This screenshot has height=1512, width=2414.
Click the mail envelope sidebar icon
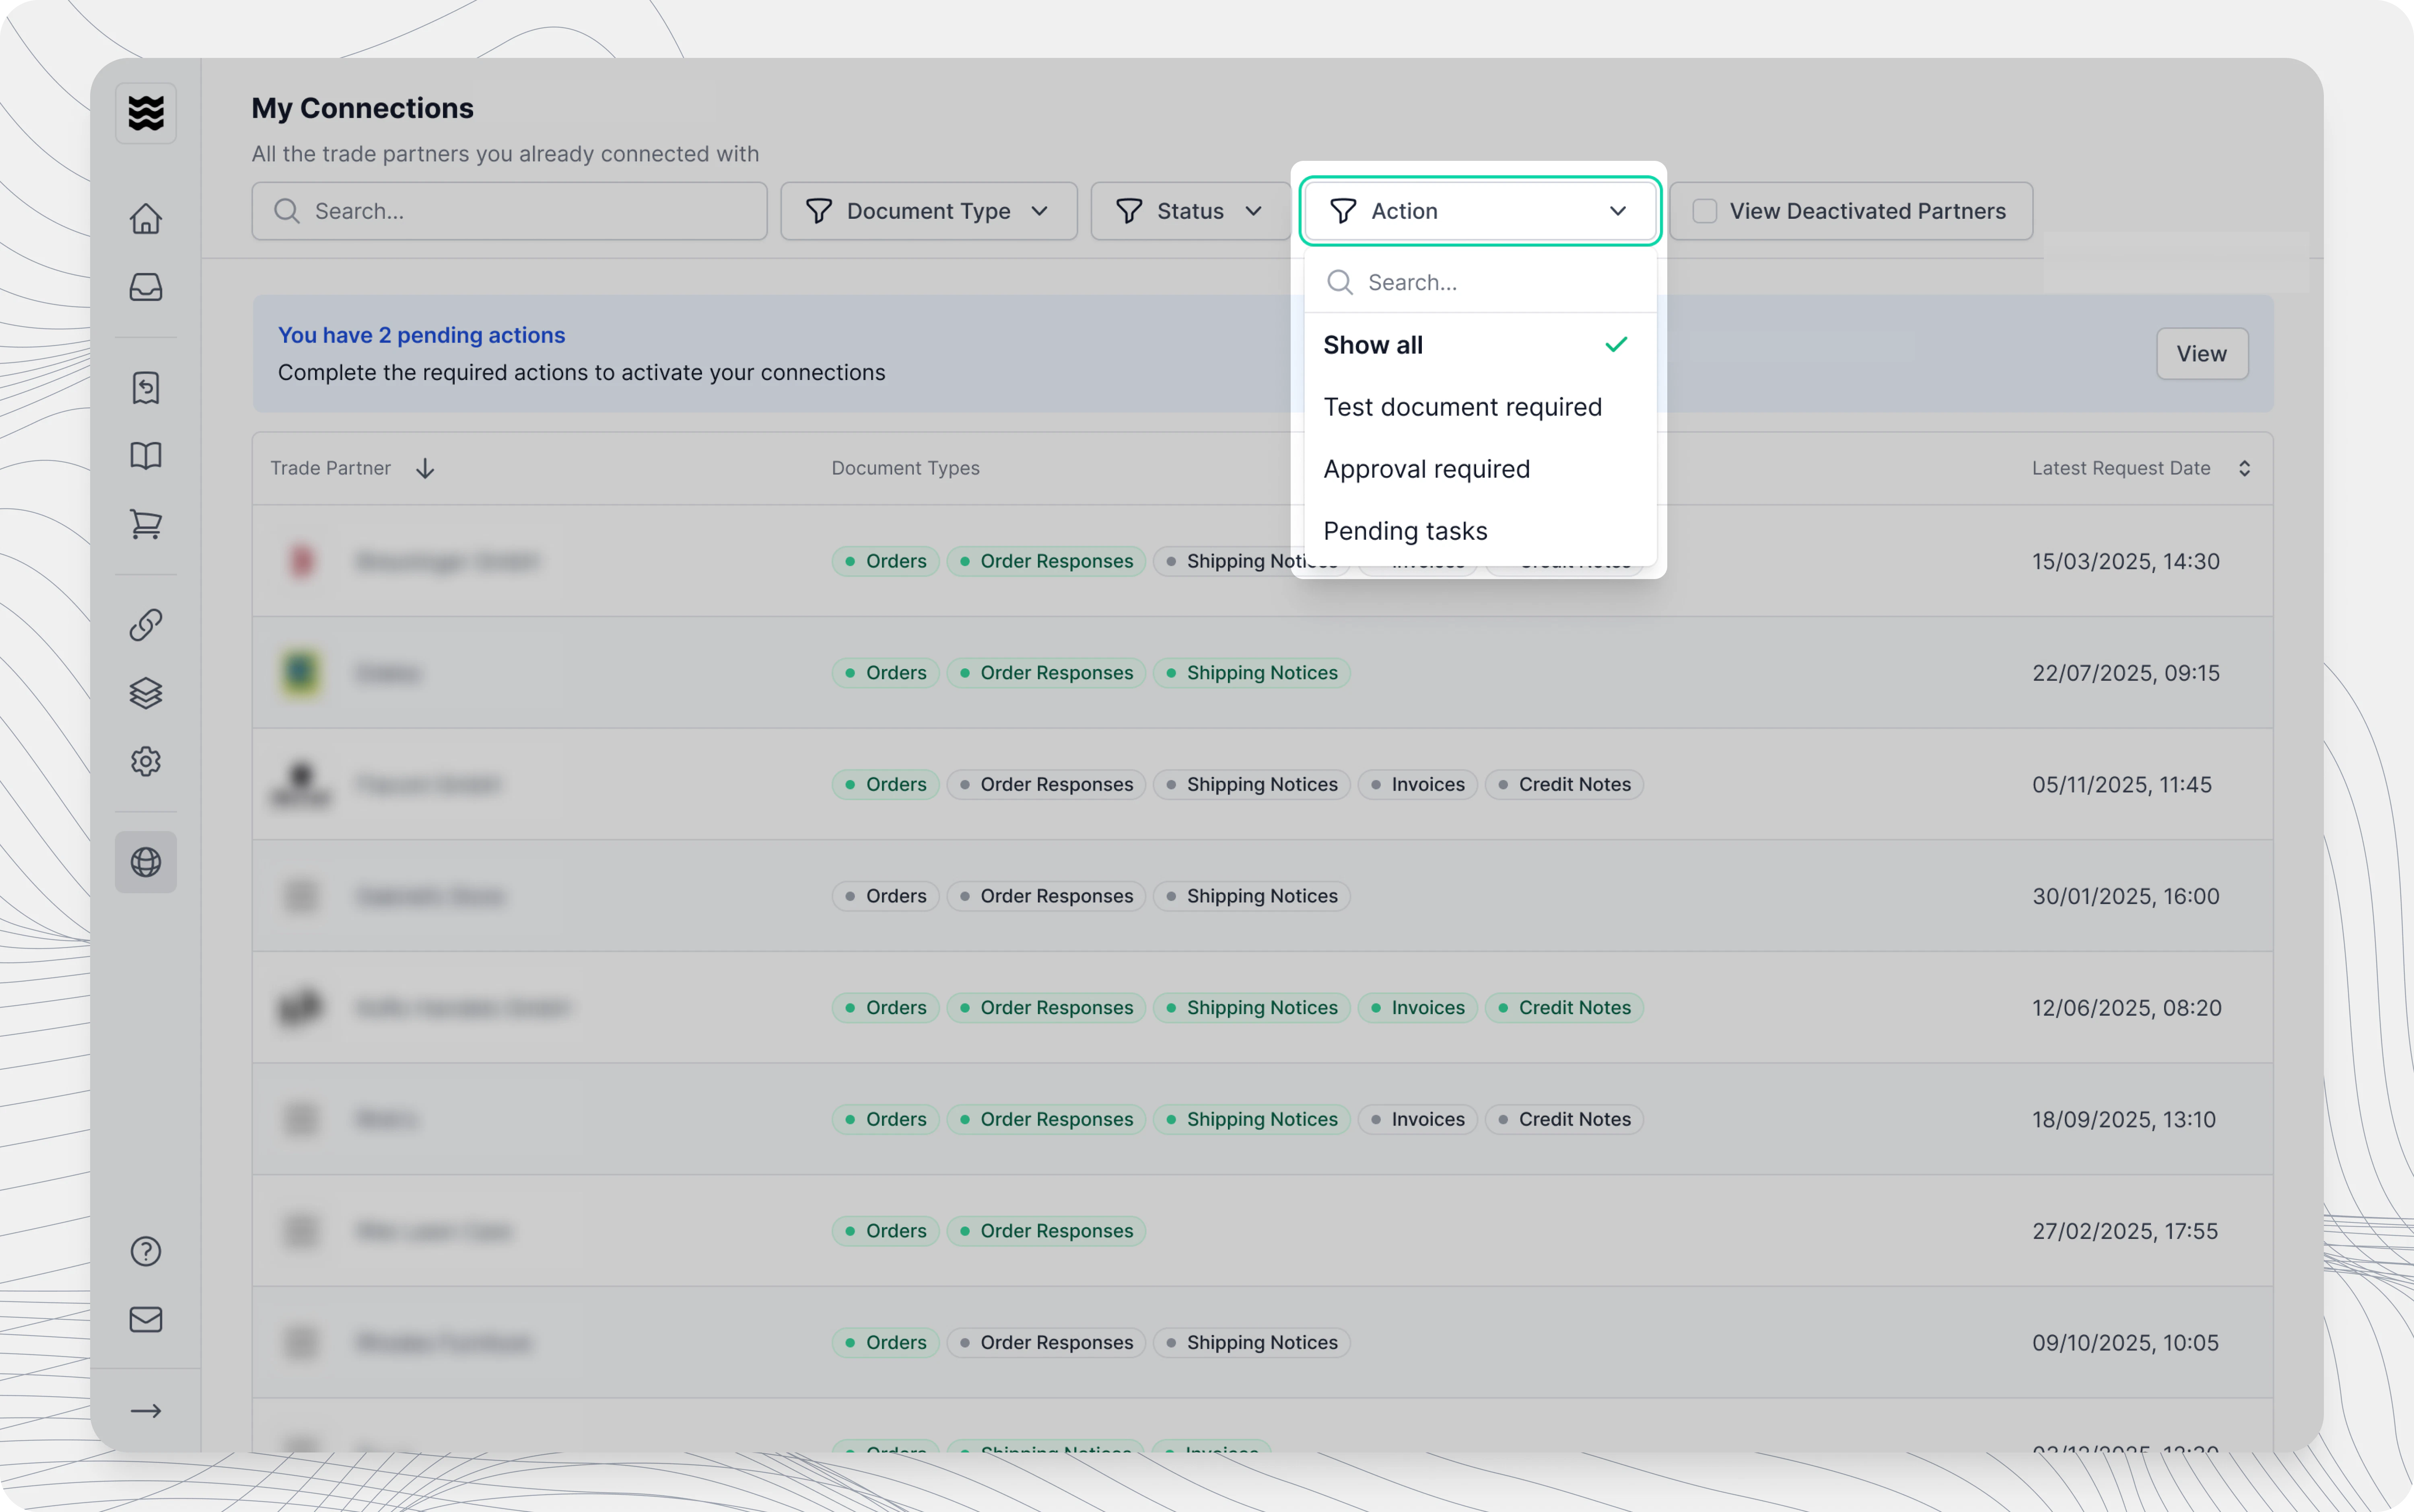click(146, 1319)
